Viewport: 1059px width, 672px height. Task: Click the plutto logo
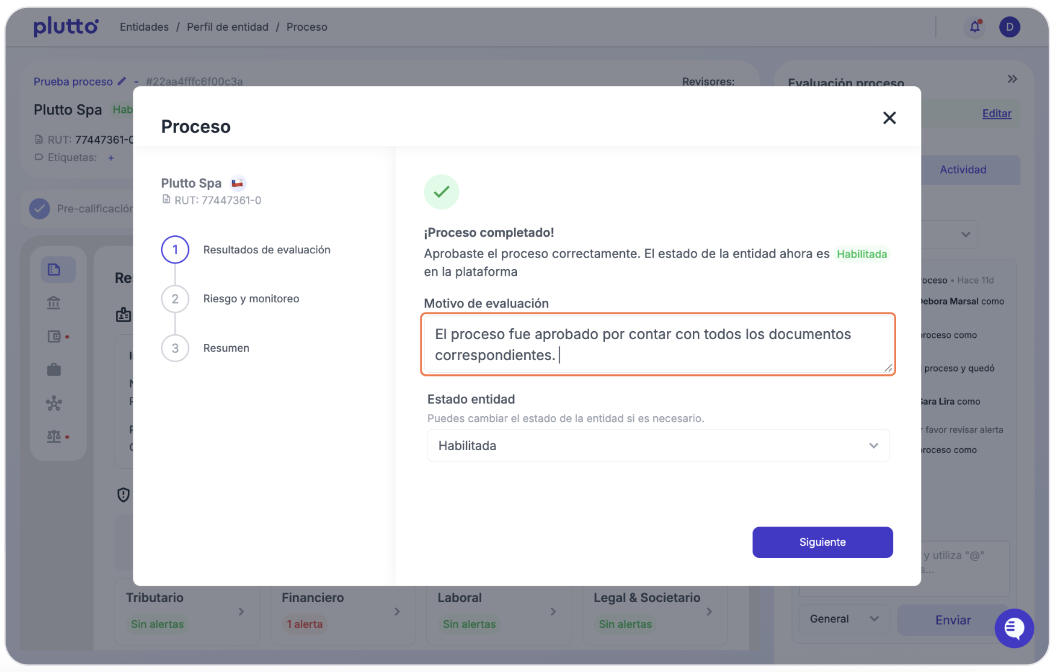(66, 27)
